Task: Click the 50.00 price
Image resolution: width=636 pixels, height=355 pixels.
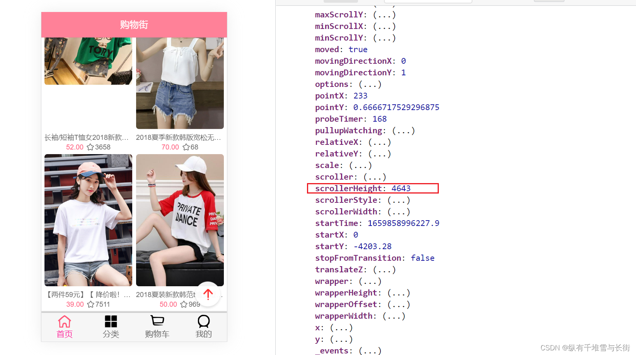Action: tap(168, 304)
